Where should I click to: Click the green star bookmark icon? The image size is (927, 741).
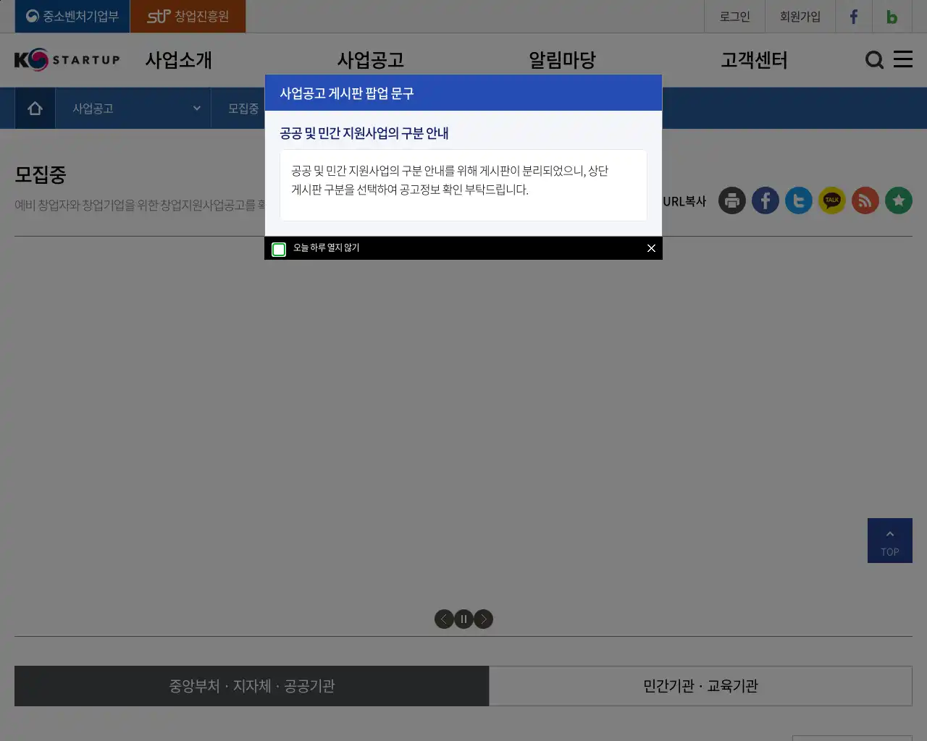coord(898,200)
